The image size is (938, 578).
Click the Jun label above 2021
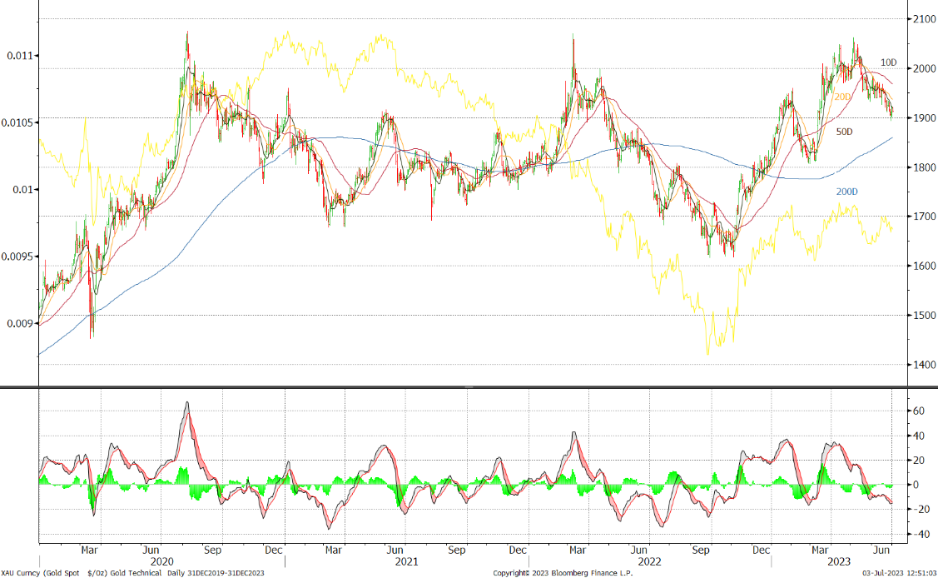tap(395, 550)
